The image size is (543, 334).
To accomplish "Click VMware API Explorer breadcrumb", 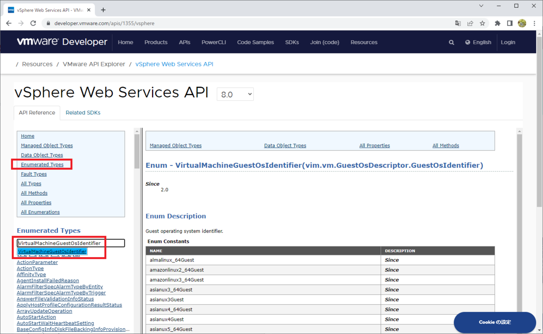I will [94, 64].
